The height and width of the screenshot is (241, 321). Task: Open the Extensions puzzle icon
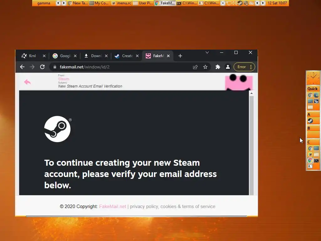(x=218, y=67)
